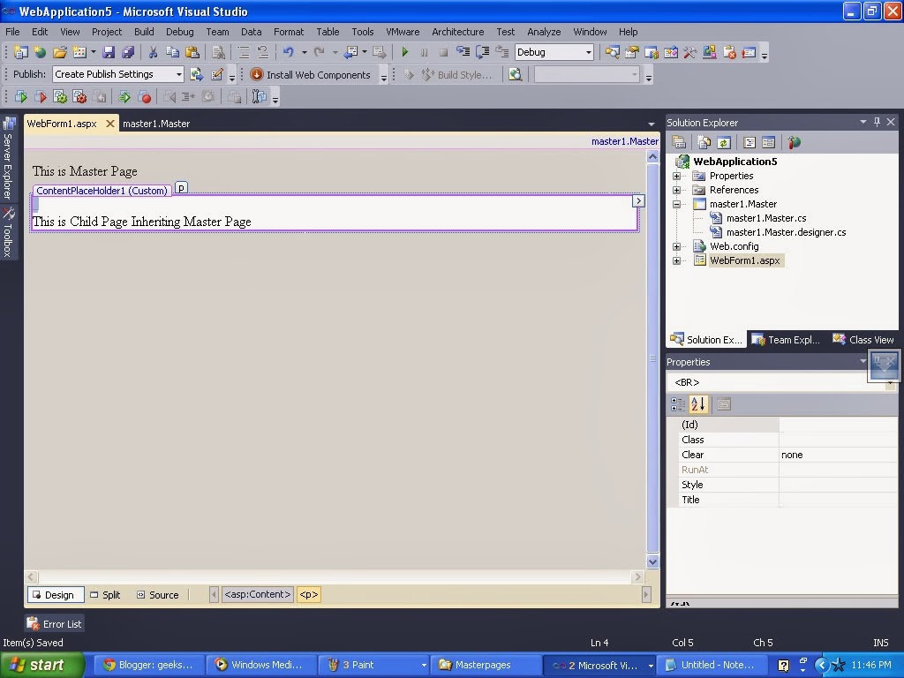The height and width of the screenshot is (678, 904).
Task: Open the Build menu
Action: [x=144, y=32]
